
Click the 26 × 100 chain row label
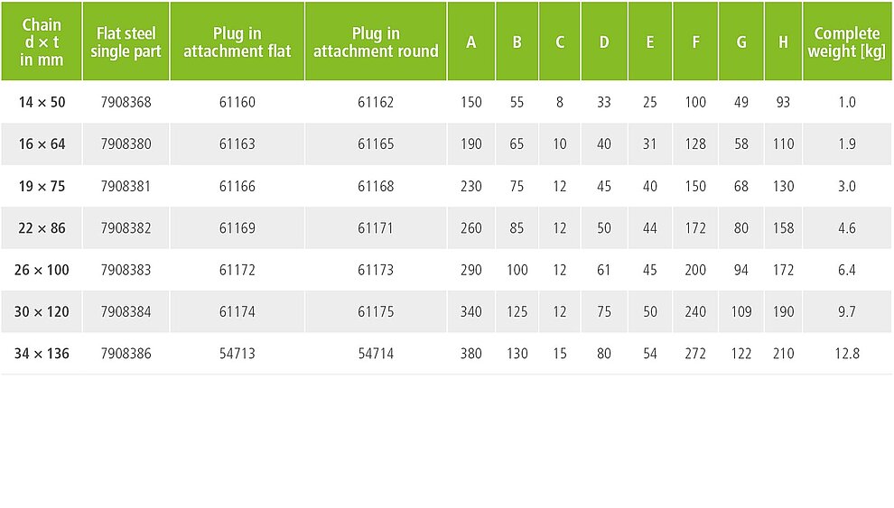pyautogui.click(x=42, y=270)
